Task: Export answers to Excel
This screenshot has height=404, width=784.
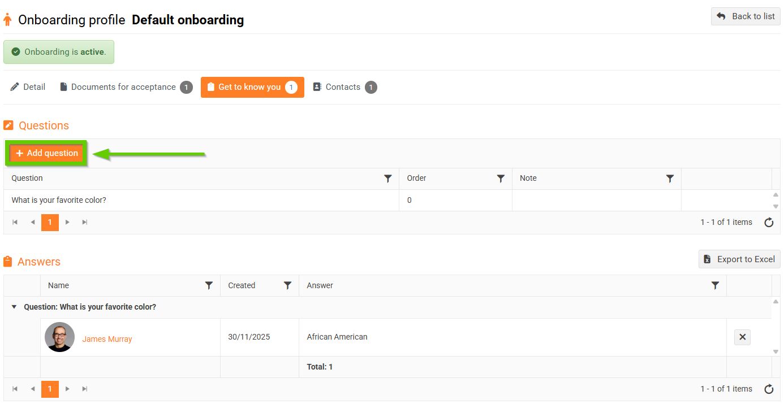Action: [x=739, y=259]
